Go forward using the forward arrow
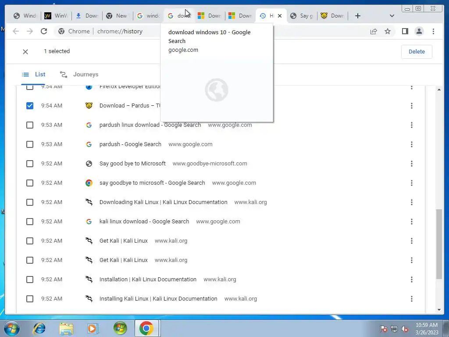 30,31
